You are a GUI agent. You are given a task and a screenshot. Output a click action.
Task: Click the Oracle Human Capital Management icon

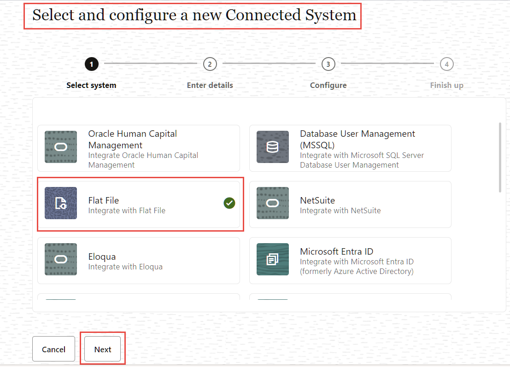(x=61, y=147)
